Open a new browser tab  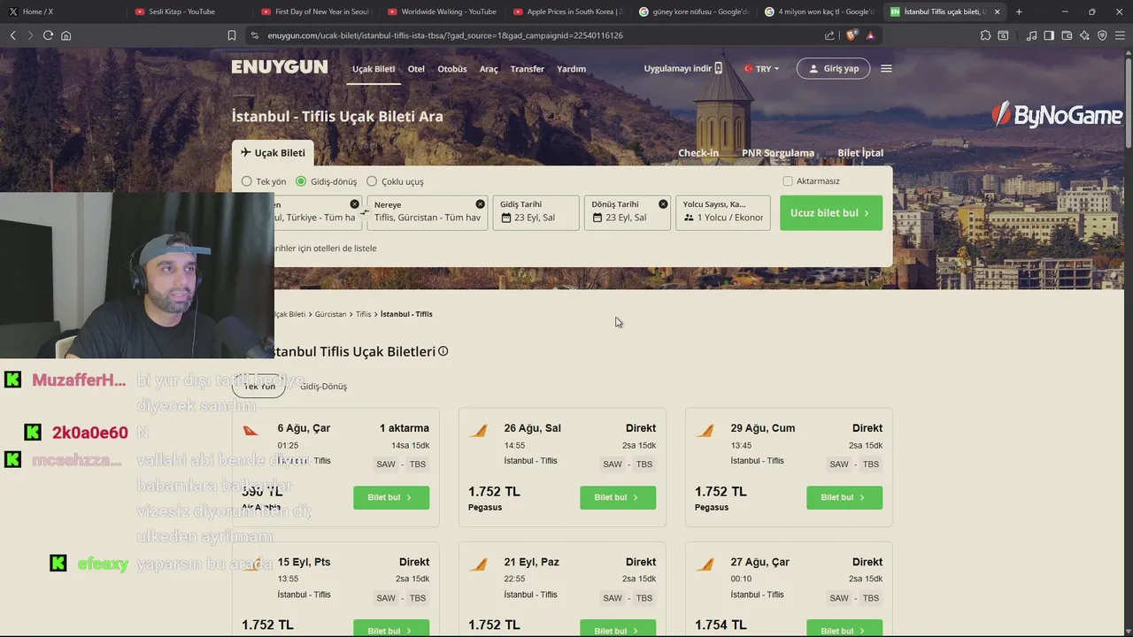click(x=1019, y=12)
